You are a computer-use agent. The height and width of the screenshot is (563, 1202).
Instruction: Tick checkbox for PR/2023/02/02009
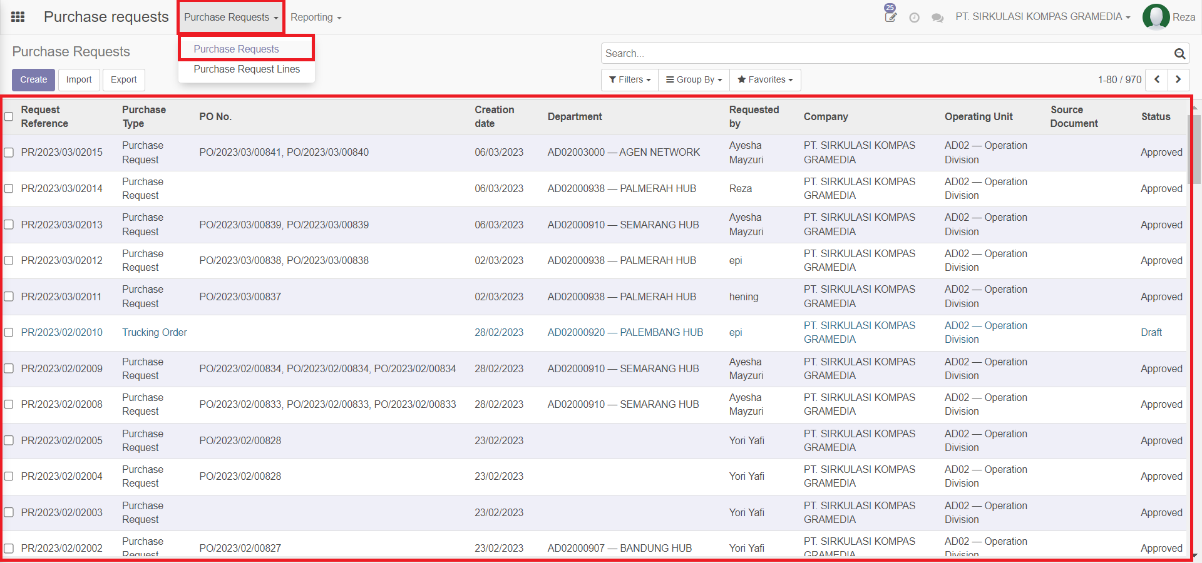click(x=9, y=368)
